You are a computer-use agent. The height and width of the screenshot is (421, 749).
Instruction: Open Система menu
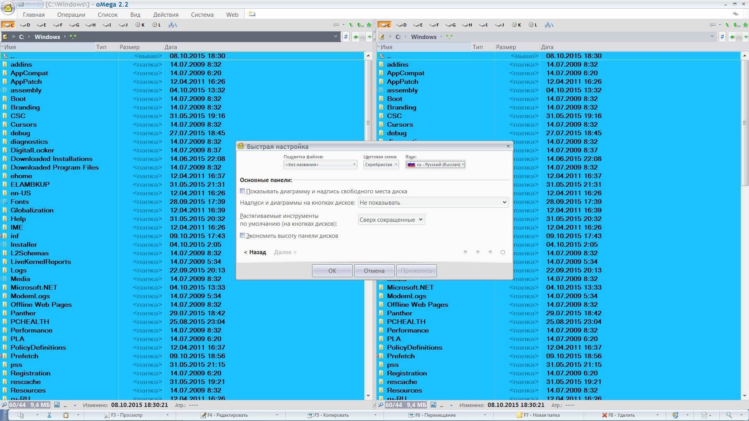coord(202,15)
